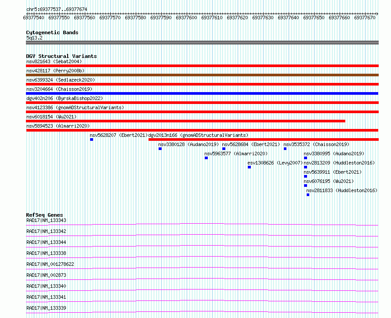Click chr5:69377537..69377674 region label
The image size is (391, 318).
tap(57, 10)
